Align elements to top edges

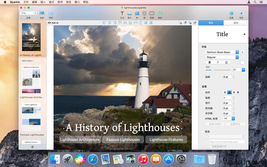tap(120, 23)
